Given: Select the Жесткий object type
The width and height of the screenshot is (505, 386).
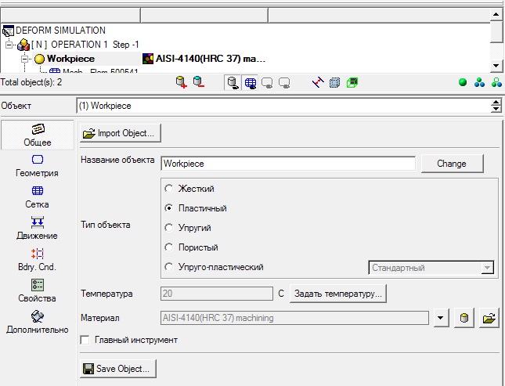Looking at the screenshot, I should (x=169, y=189).
